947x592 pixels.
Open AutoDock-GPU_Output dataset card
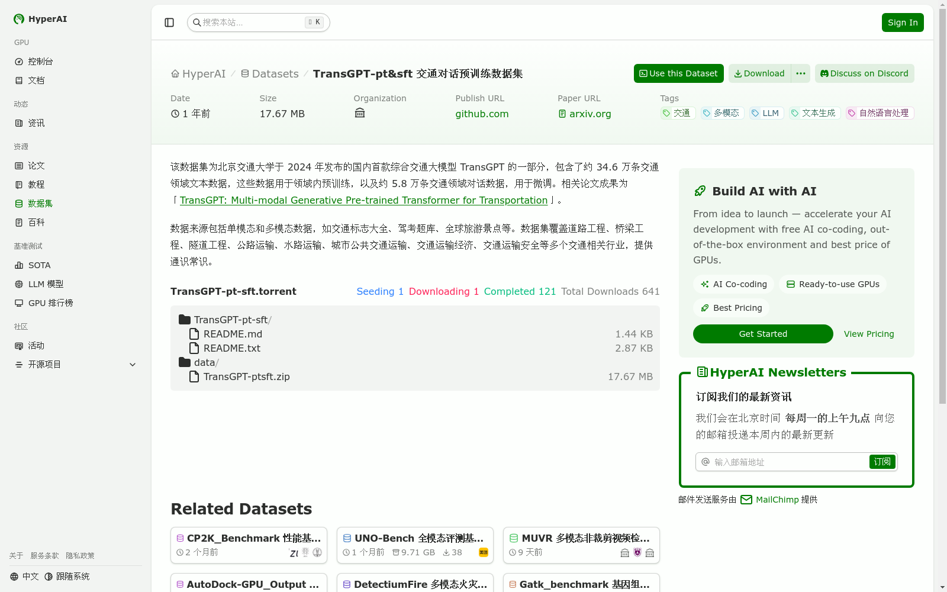249,583
